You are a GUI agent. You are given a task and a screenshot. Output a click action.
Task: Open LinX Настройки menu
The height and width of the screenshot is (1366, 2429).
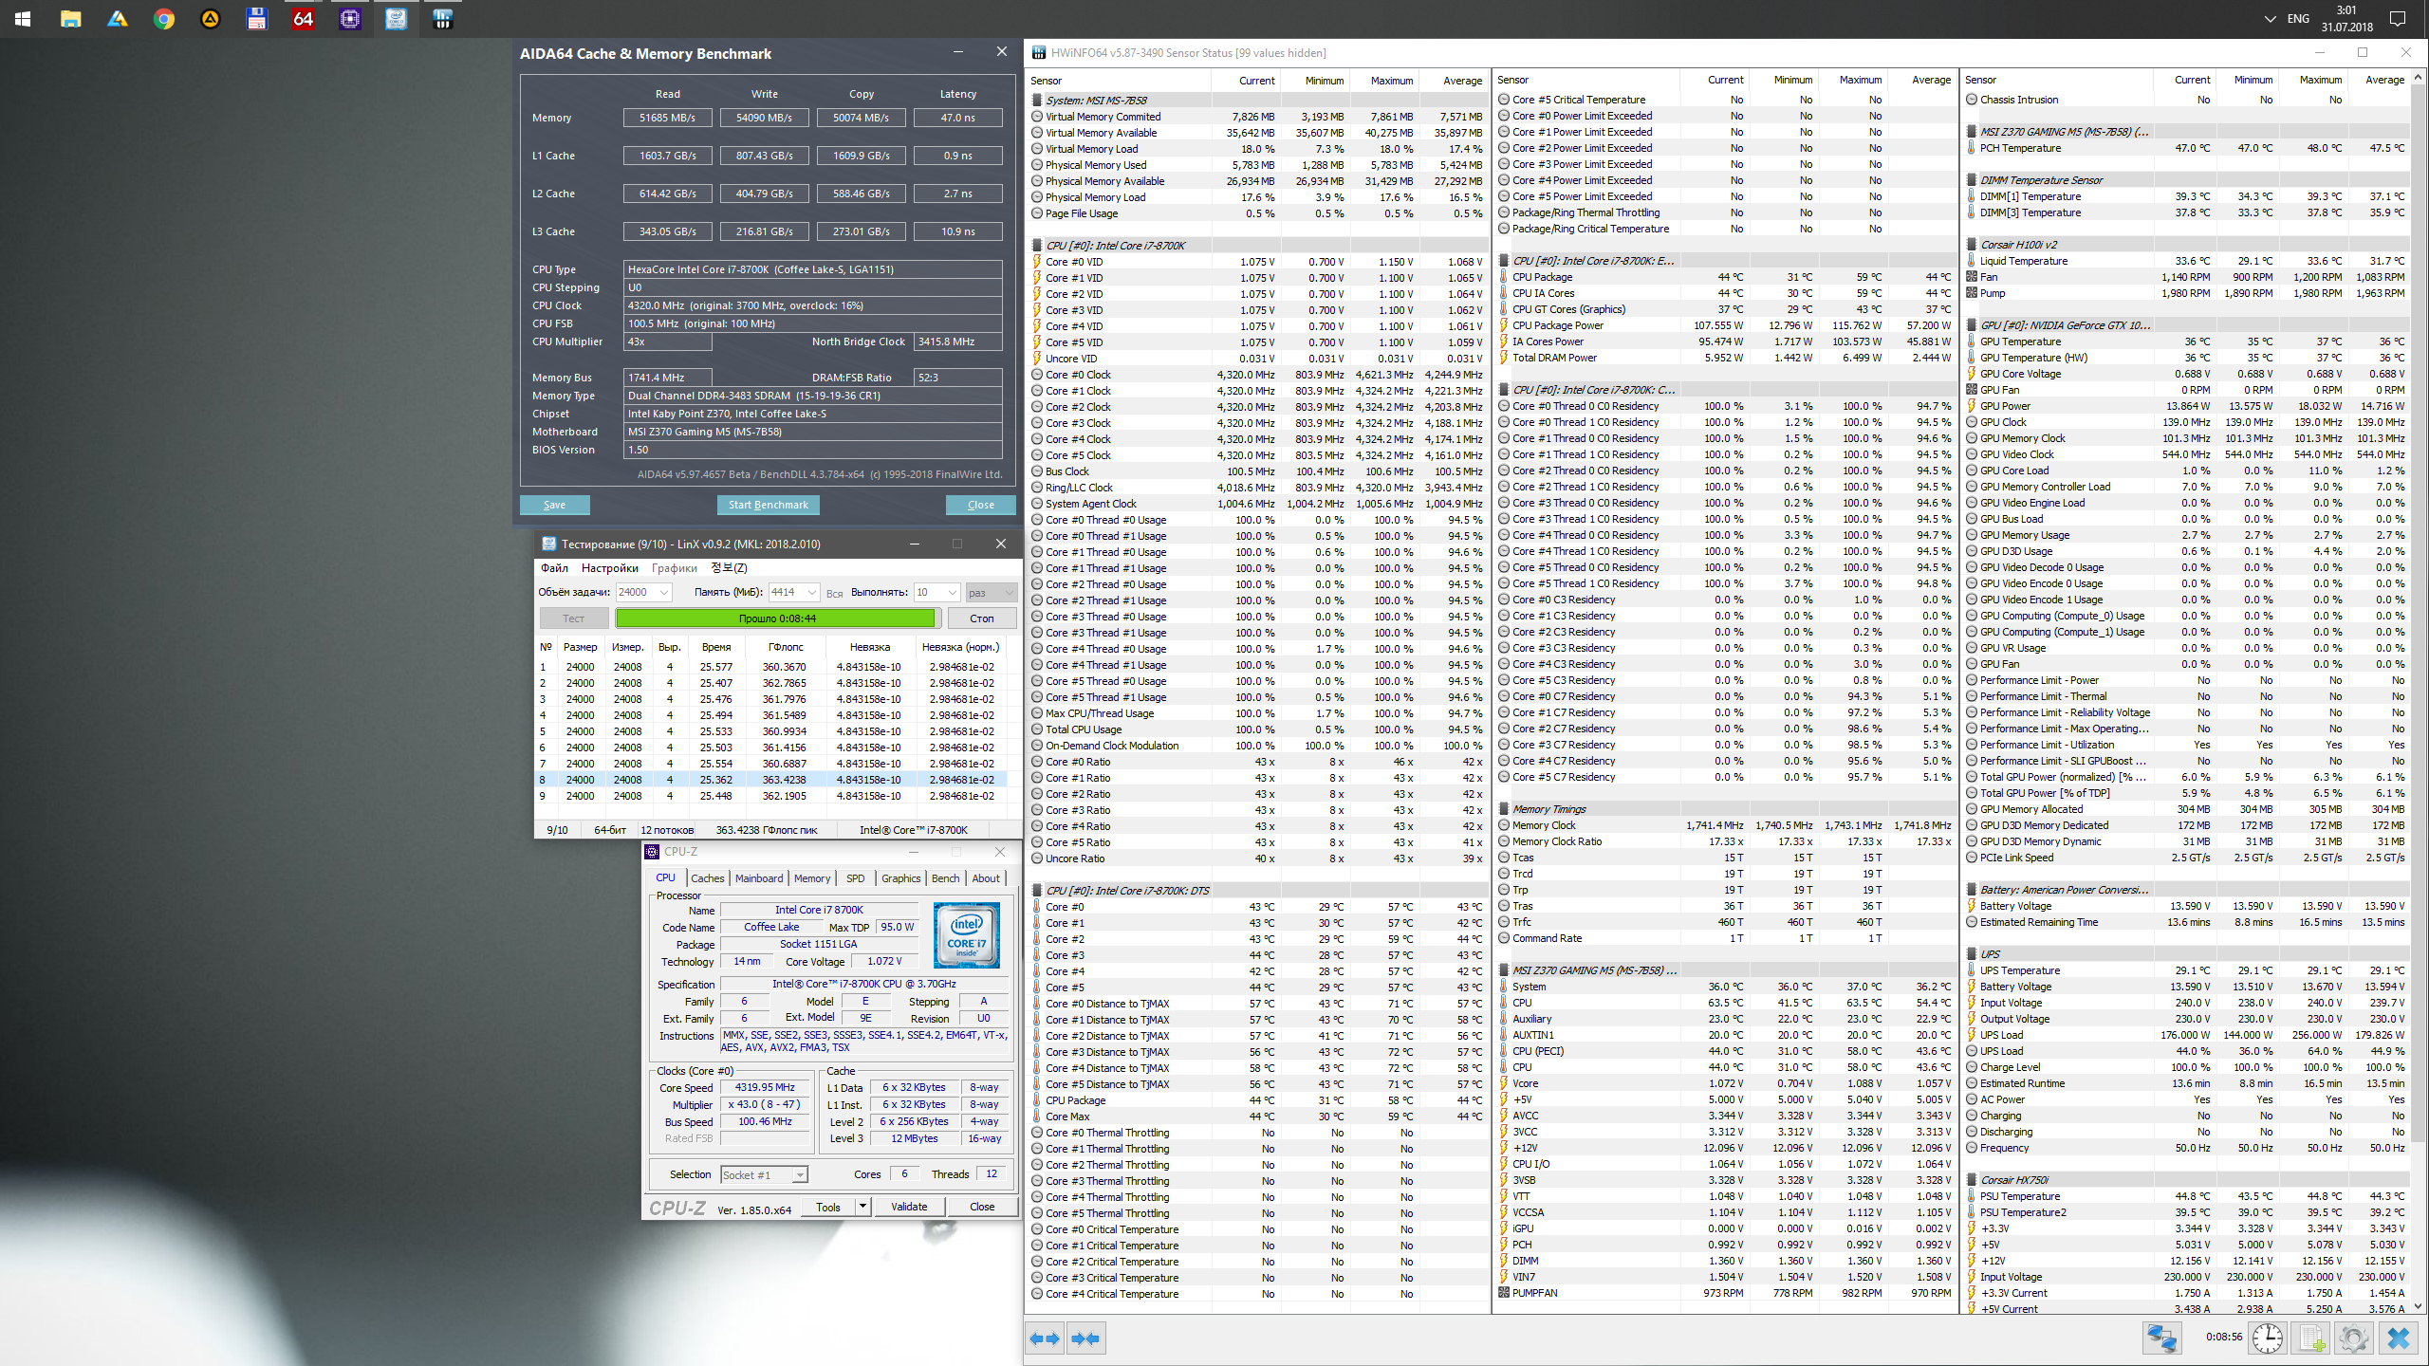(x=609, y=568)
